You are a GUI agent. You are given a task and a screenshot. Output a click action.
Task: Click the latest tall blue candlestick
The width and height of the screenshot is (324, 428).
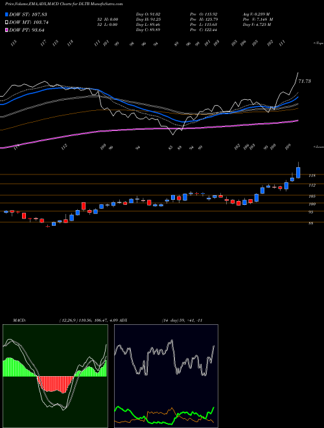[298, 172]
